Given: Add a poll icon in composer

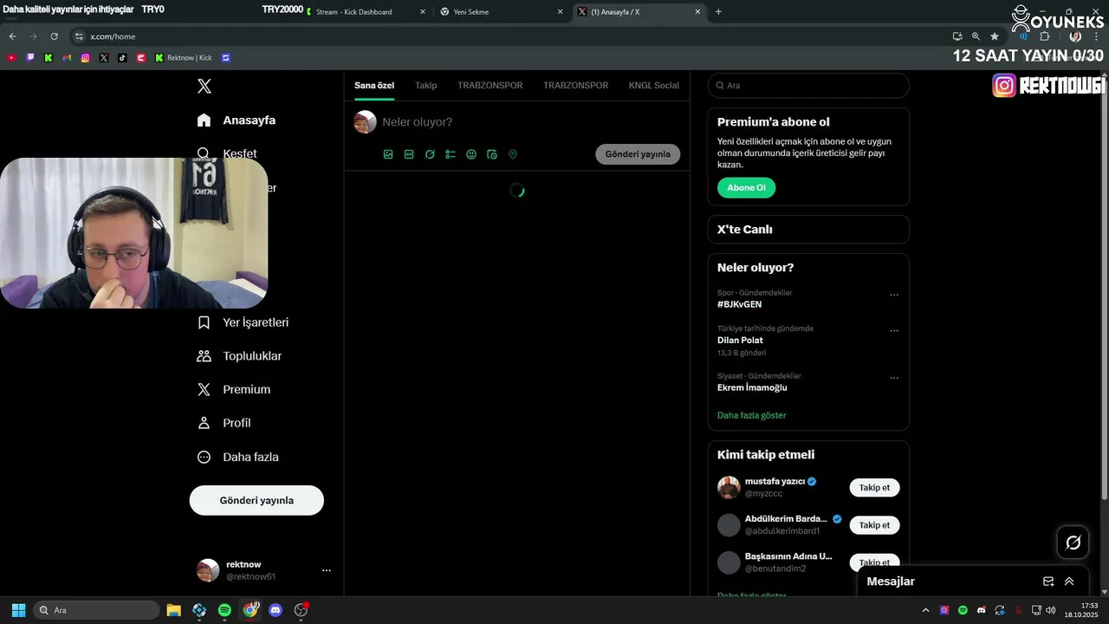Looking at the screenshot, I should [x=451, y=154].
